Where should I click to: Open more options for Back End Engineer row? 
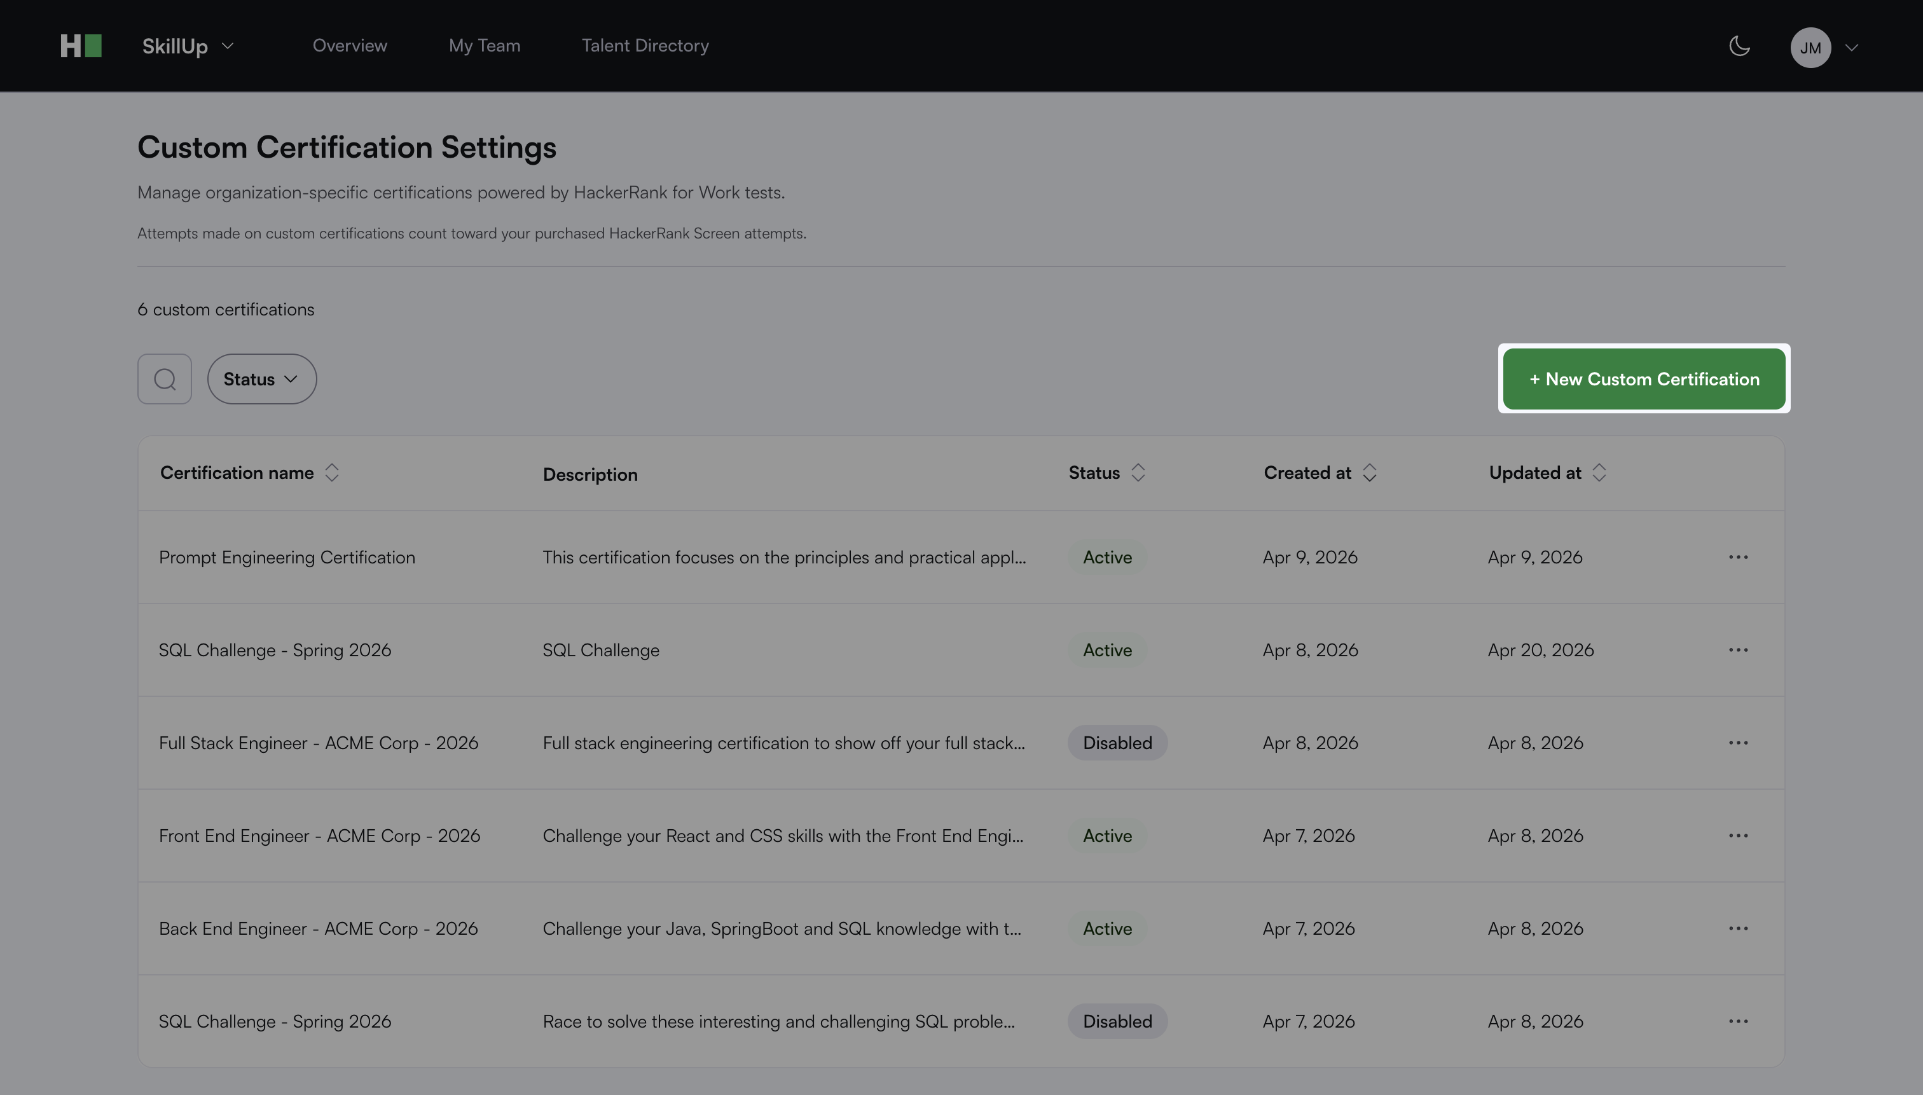1738,929
